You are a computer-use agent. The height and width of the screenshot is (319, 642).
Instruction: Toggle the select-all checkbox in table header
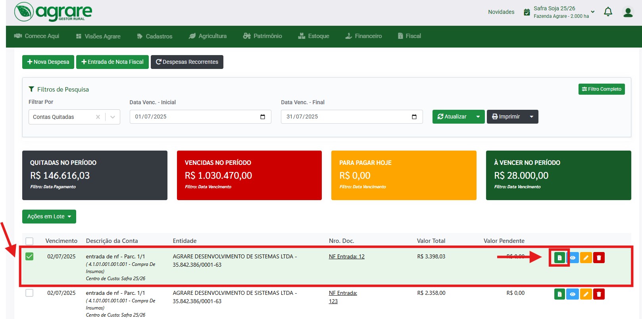click(29, 241)
